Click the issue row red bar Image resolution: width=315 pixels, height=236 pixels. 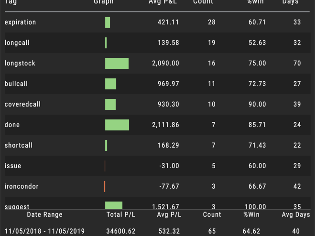pos(105,166)
